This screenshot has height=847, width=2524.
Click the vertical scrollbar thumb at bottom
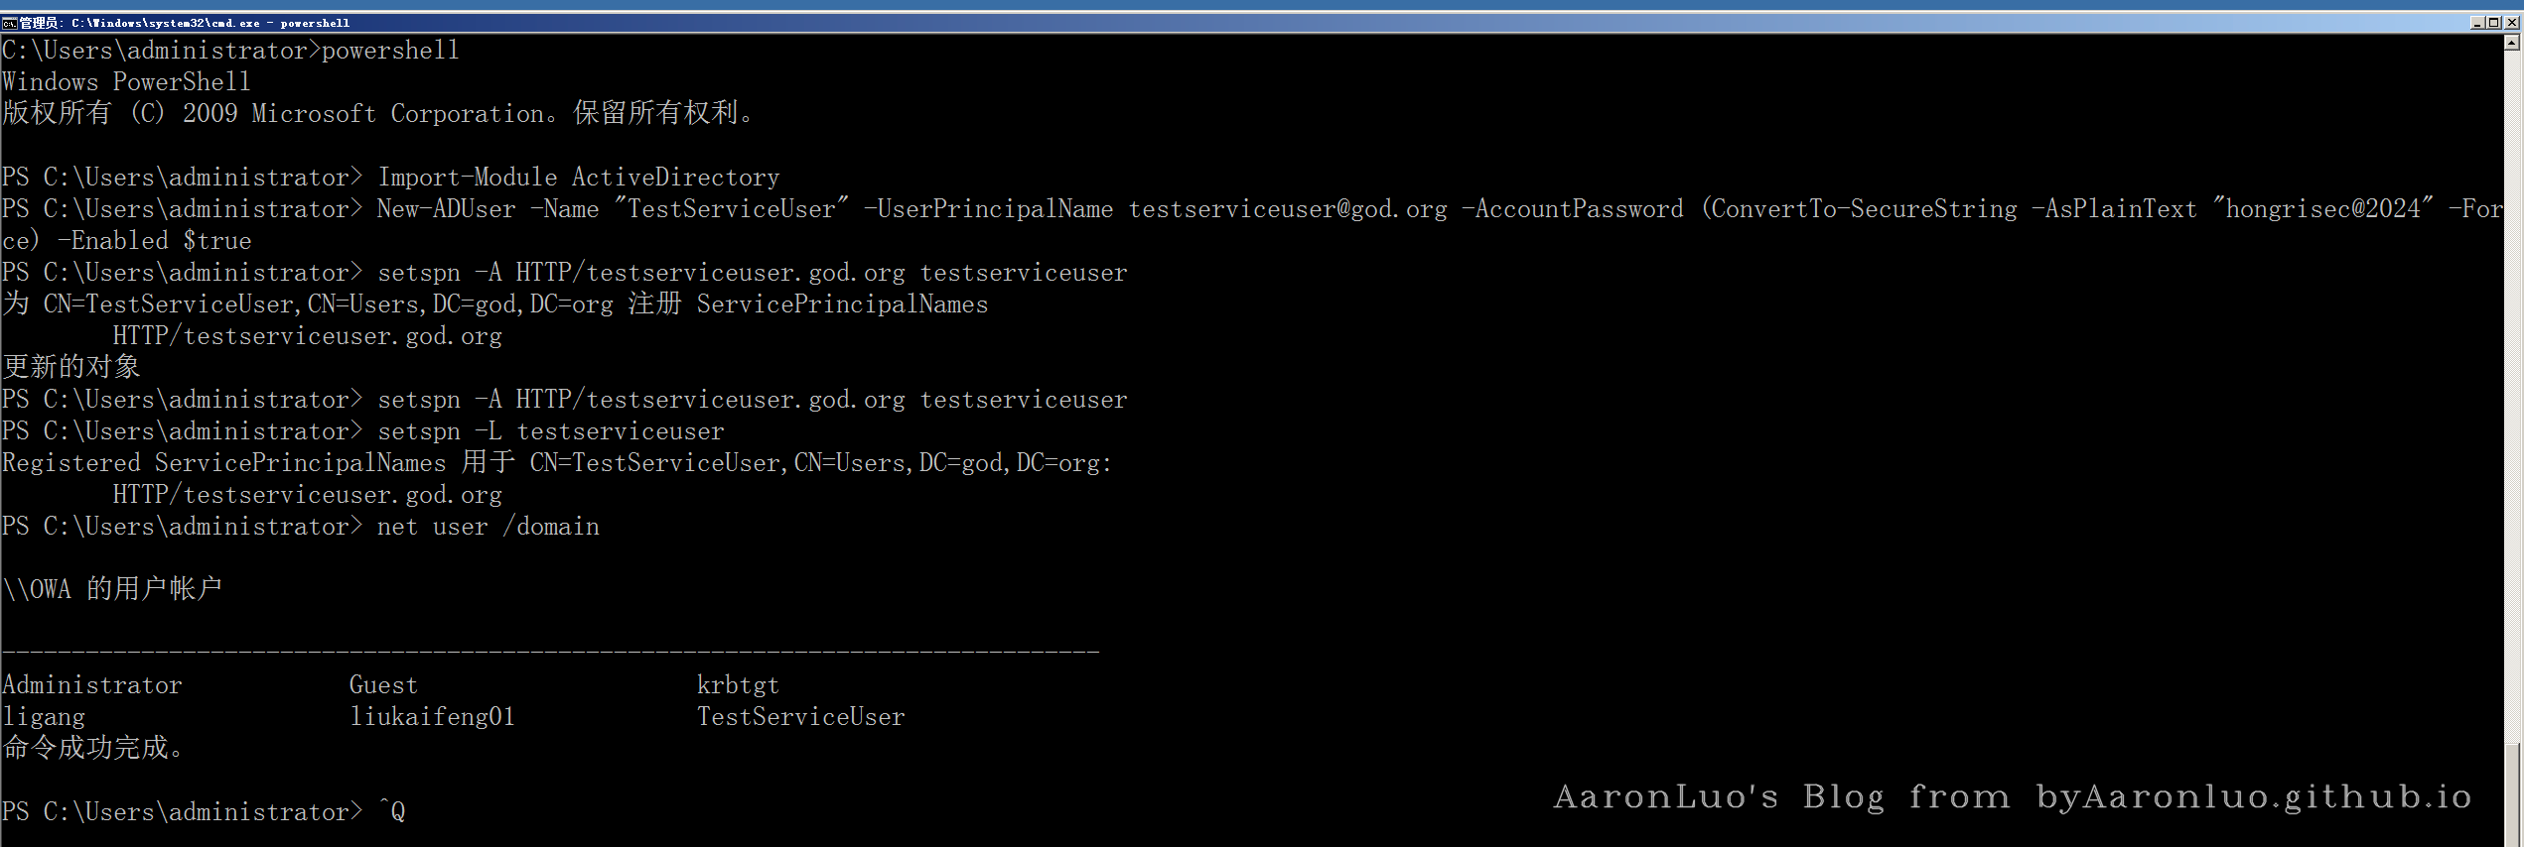coord(2512,793)
